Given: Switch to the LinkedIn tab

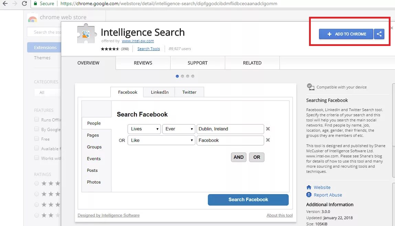Looking at the screenshot, I should click(159, 92).
